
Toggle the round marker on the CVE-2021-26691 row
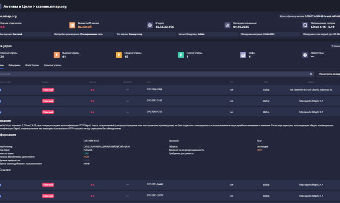tap(1, 185)
